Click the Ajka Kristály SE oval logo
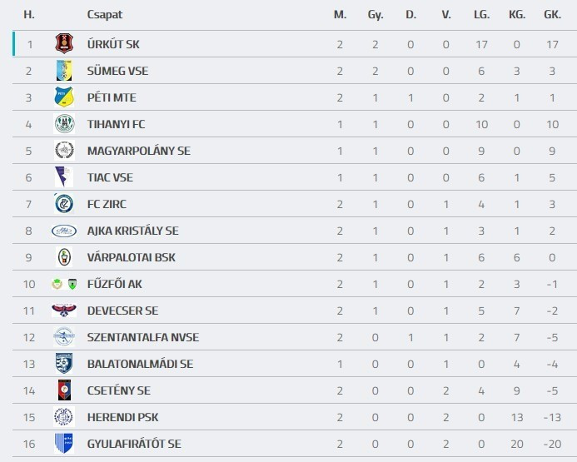This screenshot has width=577, height=462. [x=64, y=231]
